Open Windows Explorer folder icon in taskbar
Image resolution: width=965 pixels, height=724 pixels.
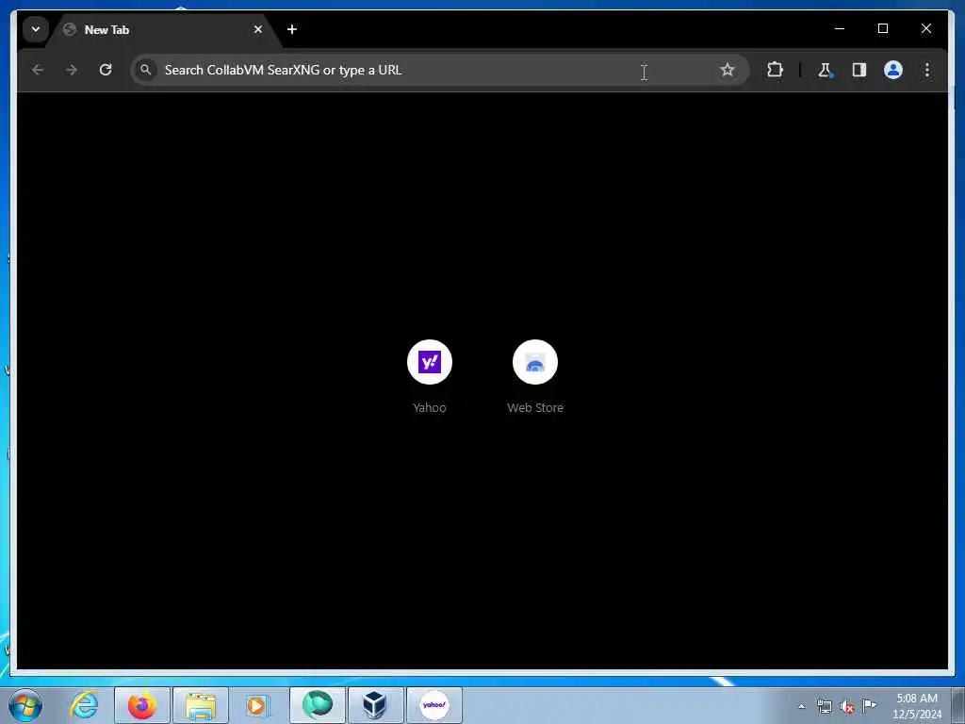pos(201,705)
